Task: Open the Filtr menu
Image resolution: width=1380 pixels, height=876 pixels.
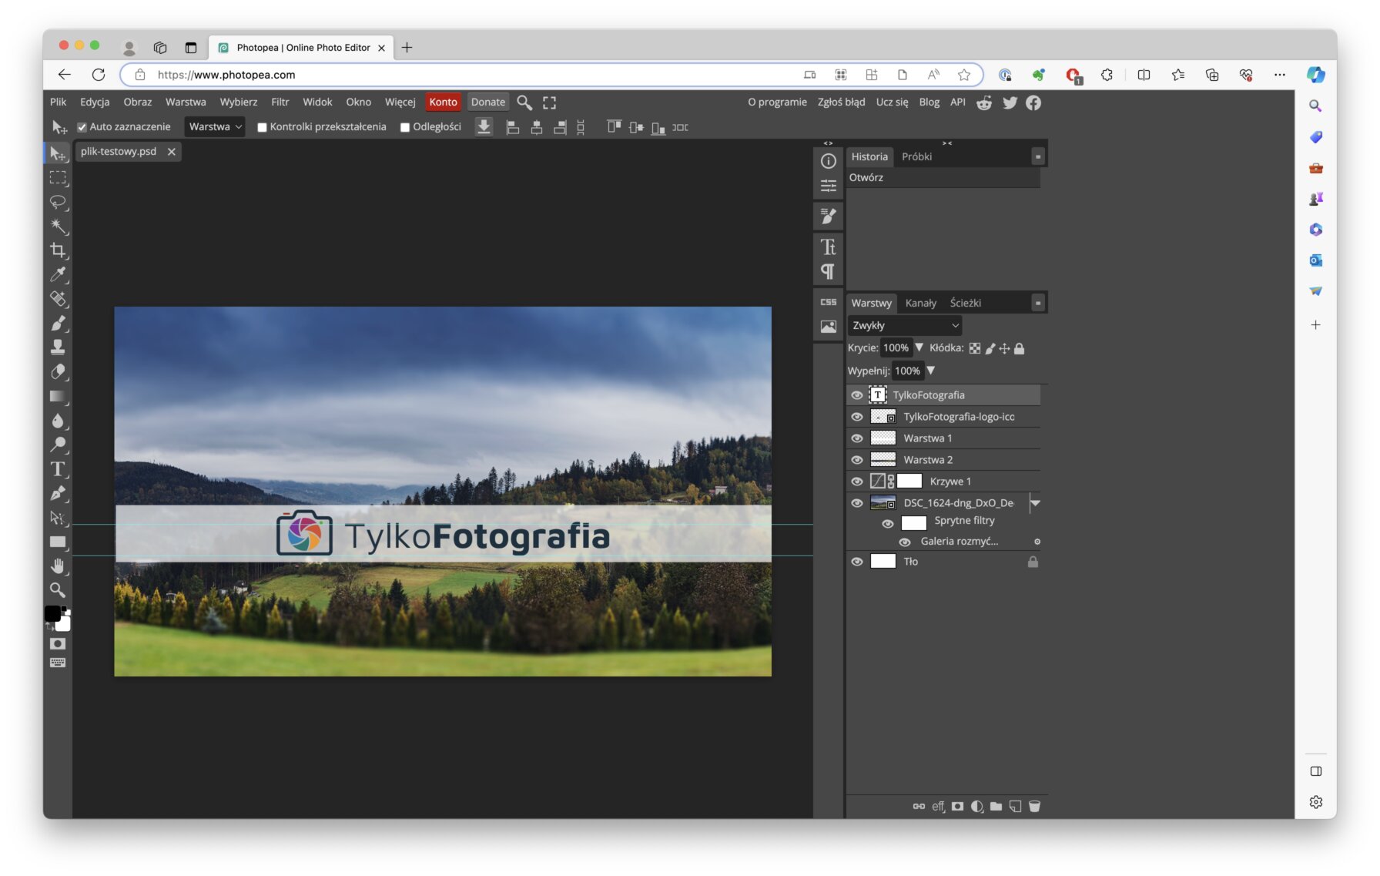Action: tap(280, 102)
